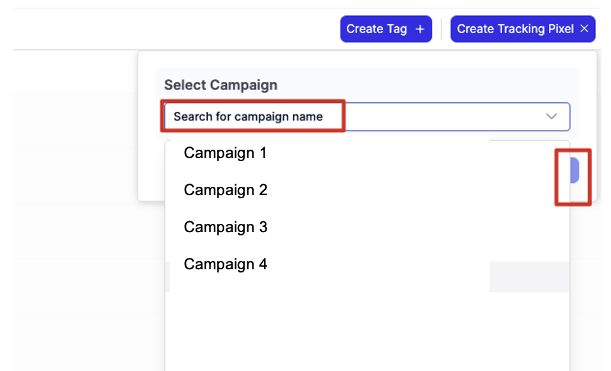Pick Campaign 4 in the dropdown
The height and width of the screenshot is (371, 611).
pyautogui.click(x=225, y=264)
